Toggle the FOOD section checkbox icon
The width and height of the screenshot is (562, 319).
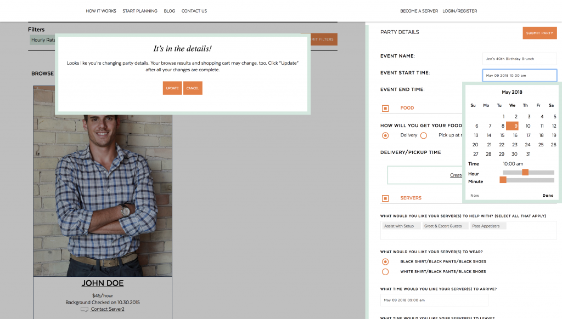point(385,108)
